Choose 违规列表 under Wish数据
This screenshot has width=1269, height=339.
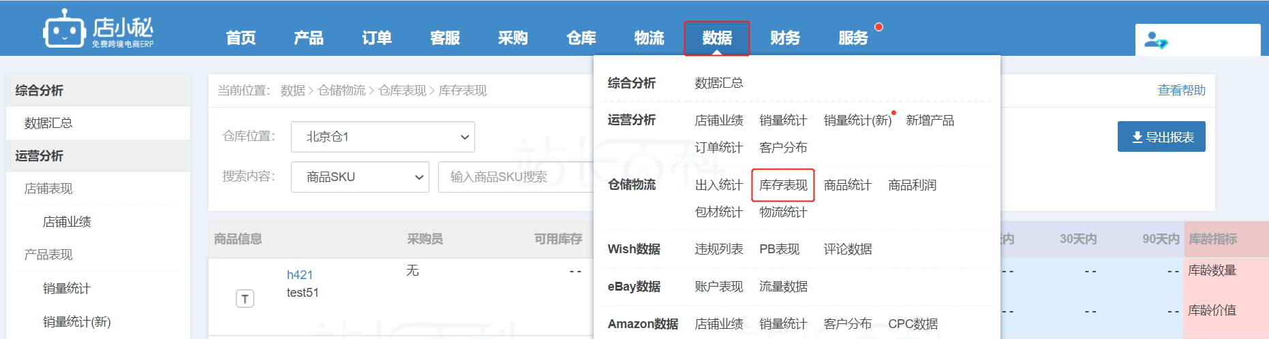(x=719, y=249)
